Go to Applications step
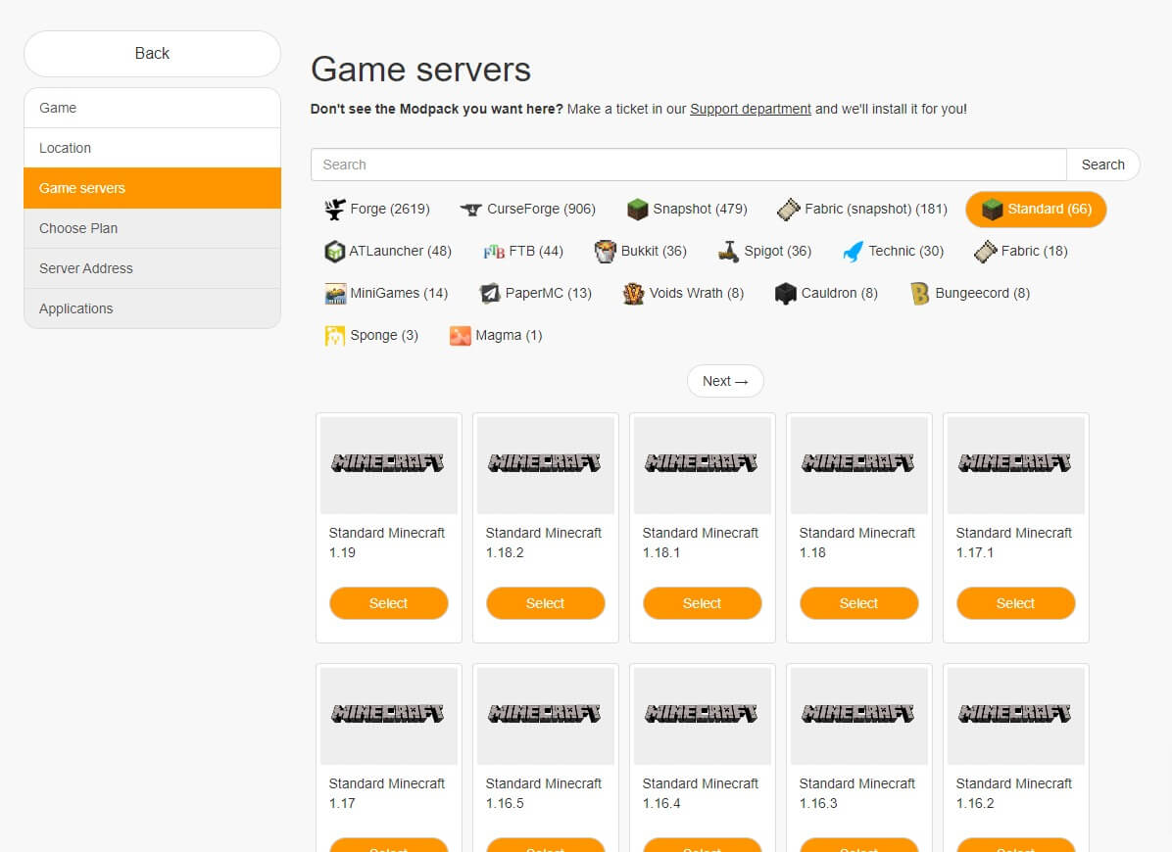This screenshot has width=1172, height=852. point(153,308)
